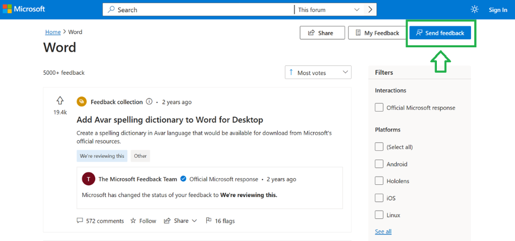Click the Feedback collection badge icon

click(x=81, y=102)
